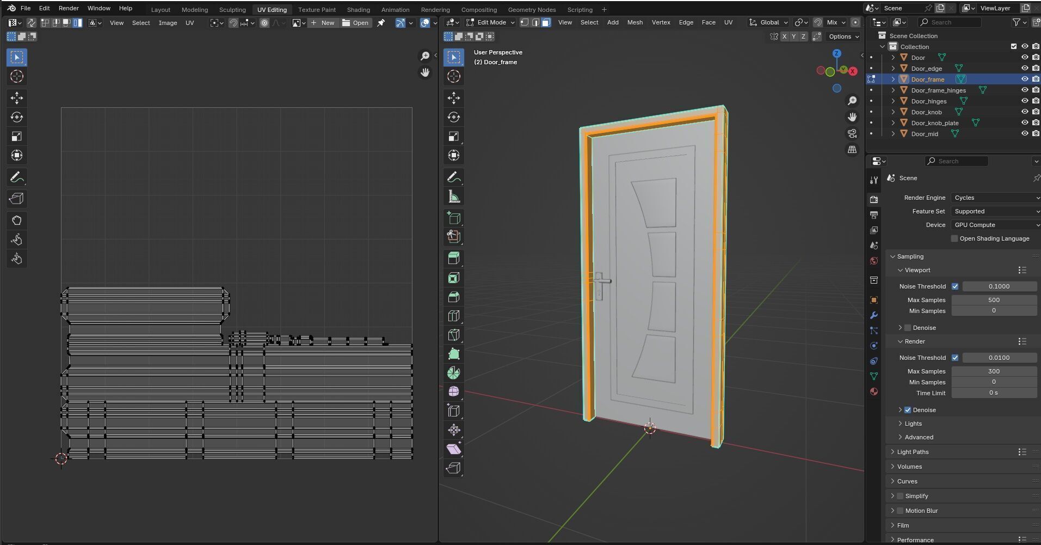1041x545 pixels.
Task: Collapse the Sampling panel
Action: [x=910, y=256]
